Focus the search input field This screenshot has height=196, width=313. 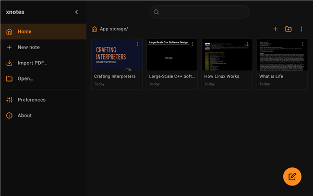coord(200,12)
